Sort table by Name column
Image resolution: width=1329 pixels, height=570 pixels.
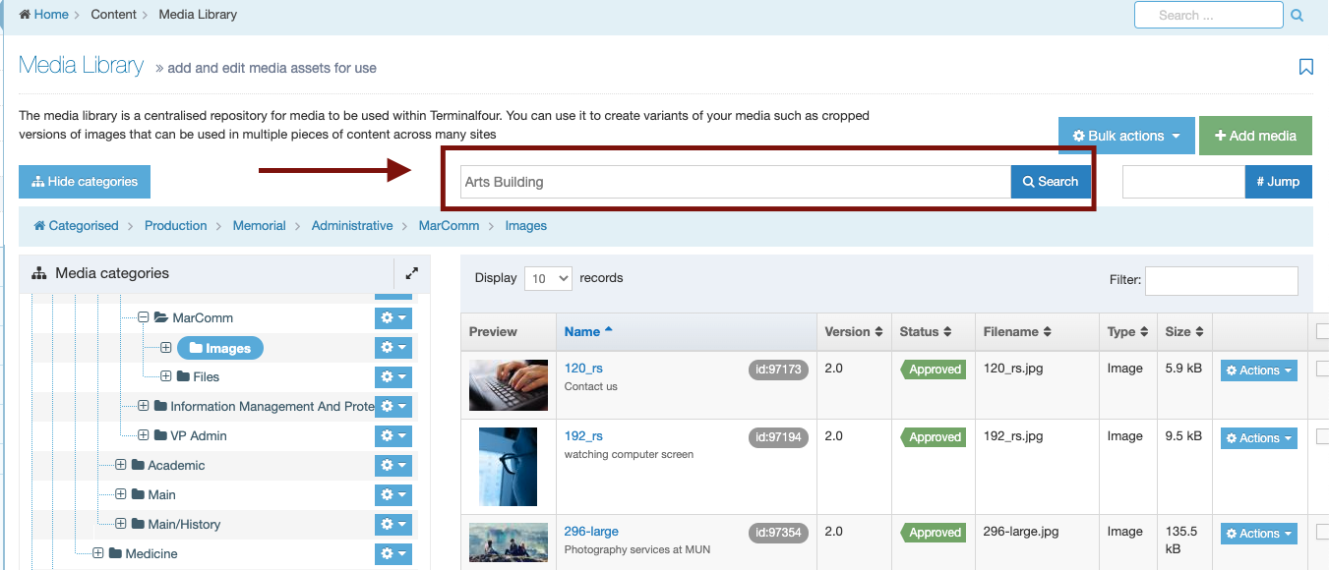687,332
